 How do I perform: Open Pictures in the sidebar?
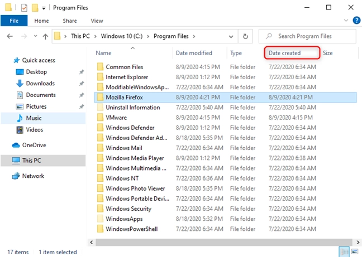click(36, 106)
